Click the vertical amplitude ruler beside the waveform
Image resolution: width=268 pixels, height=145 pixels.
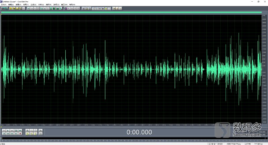tap(264, 69)
